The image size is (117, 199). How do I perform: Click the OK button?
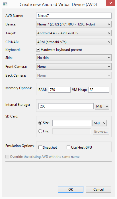(x=71, y=190)
